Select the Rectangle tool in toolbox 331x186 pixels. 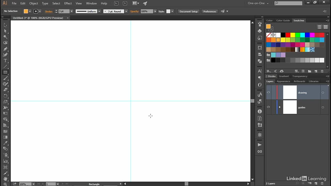5,72
